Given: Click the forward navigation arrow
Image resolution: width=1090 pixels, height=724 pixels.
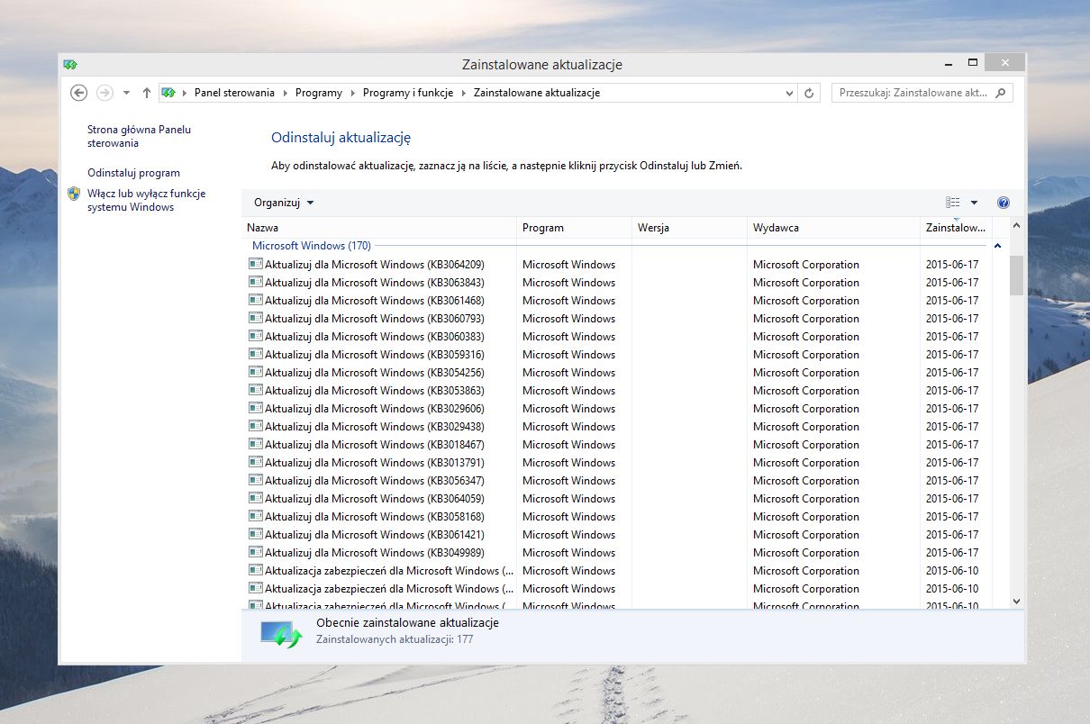Looking at the screenshot, I should [104, 93].
